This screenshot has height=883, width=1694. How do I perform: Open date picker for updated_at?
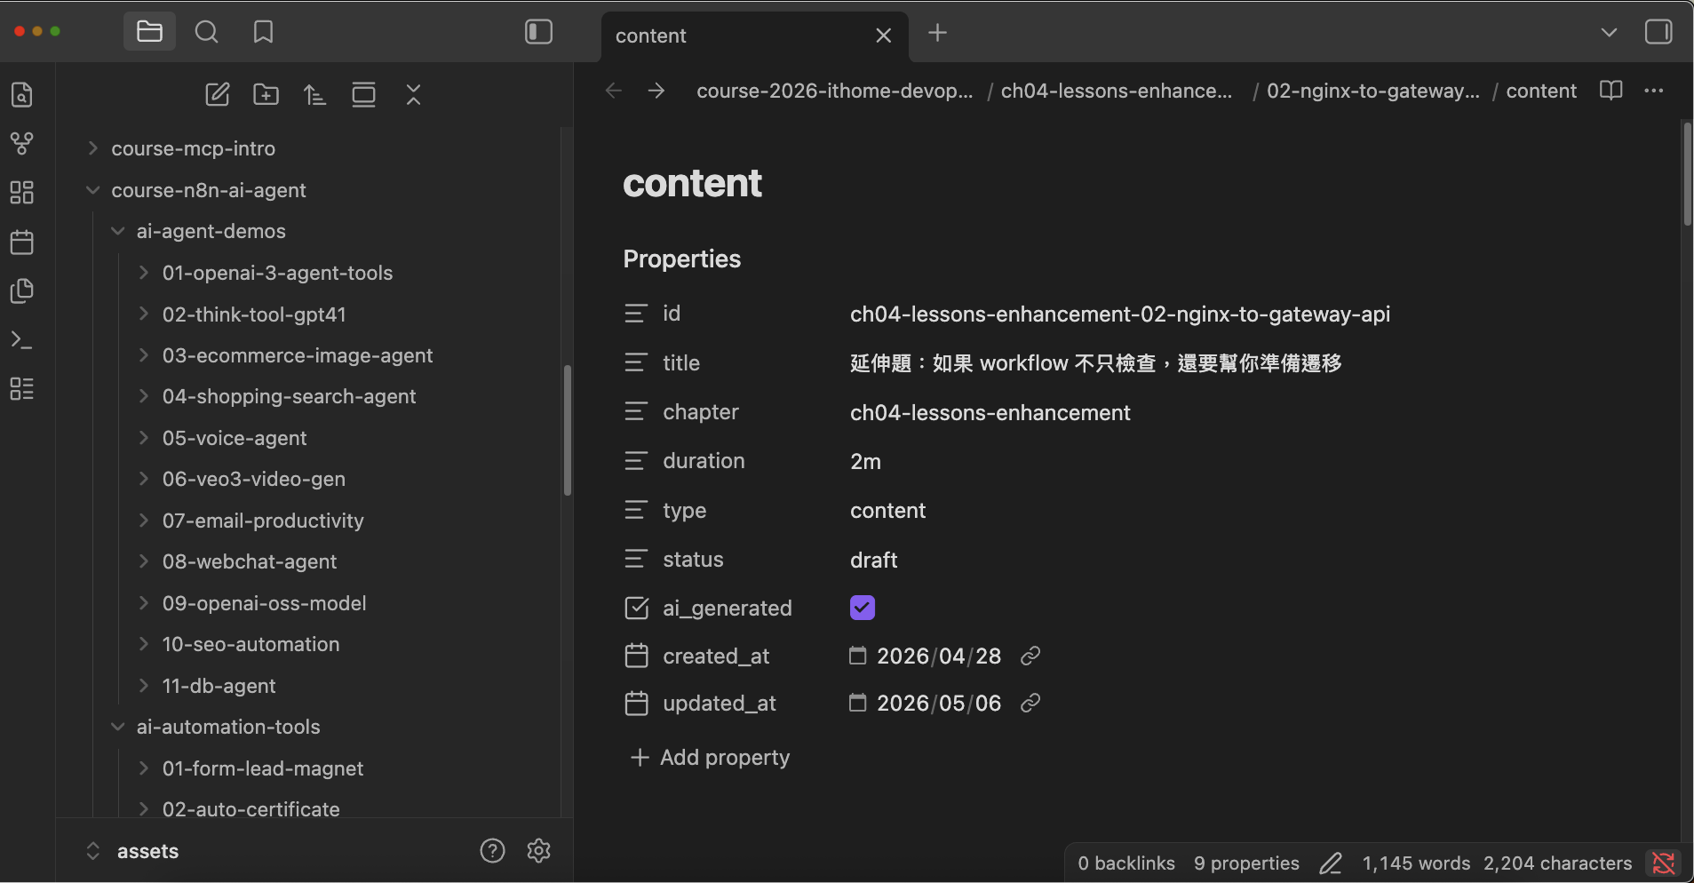(x=857, y=703)
